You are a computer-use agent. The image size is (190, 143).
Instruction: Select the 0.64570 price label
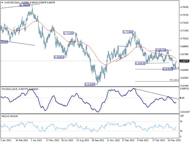click(168, 69)
